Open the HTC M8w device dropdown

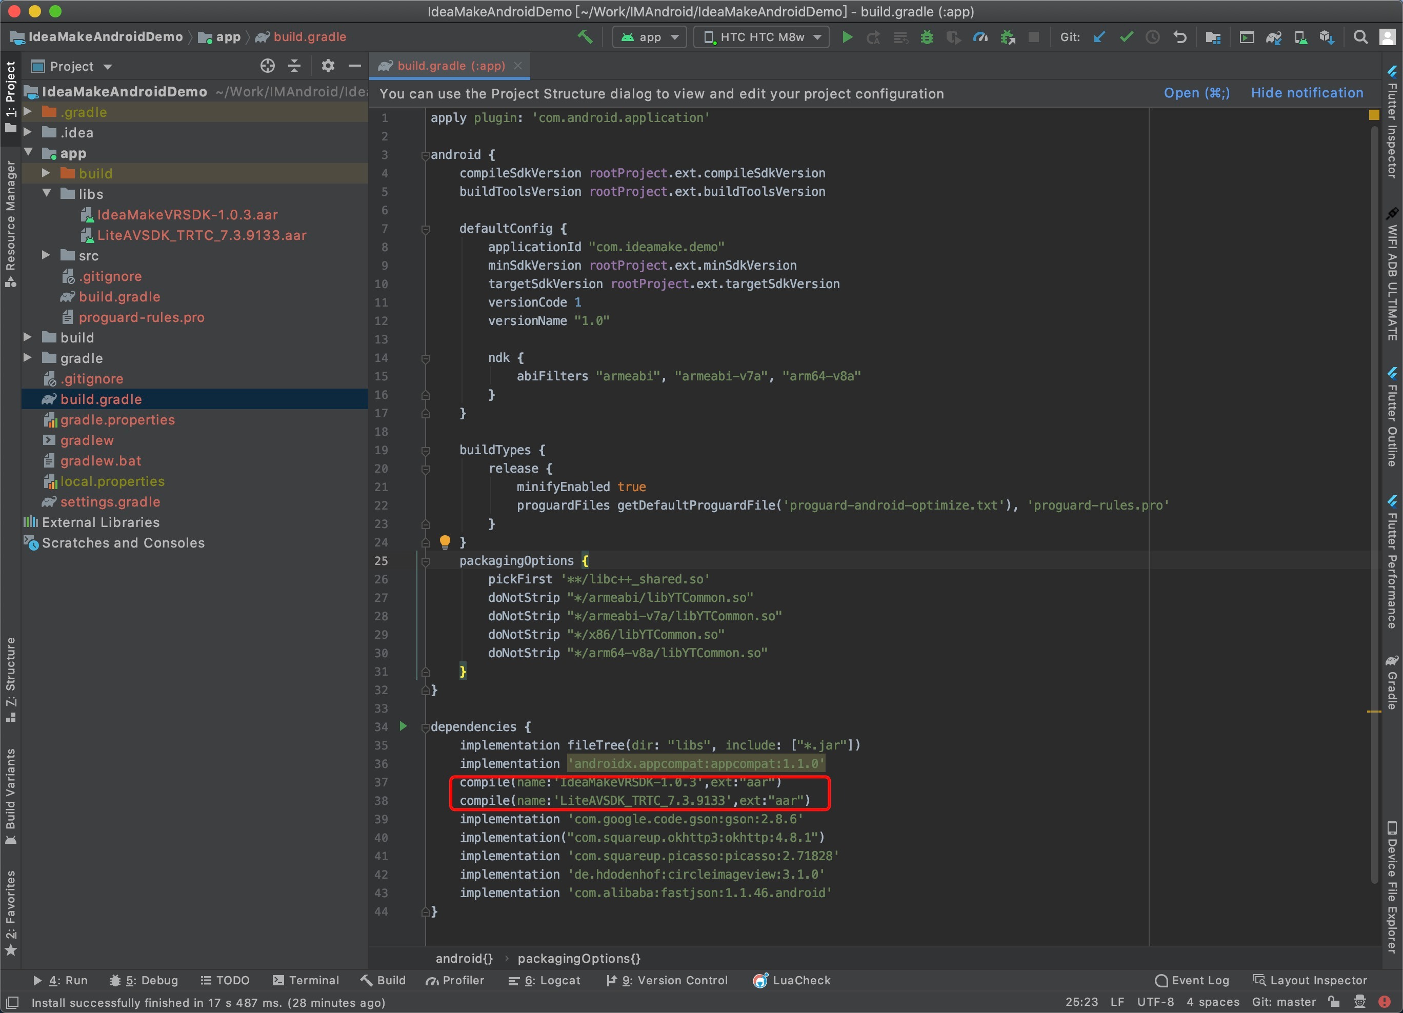tap(761, 37)
